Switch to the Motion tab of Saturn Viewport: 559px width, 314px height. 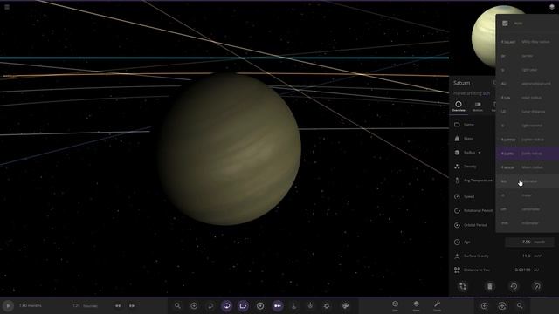pyautogui.click(x=478, y=106)
